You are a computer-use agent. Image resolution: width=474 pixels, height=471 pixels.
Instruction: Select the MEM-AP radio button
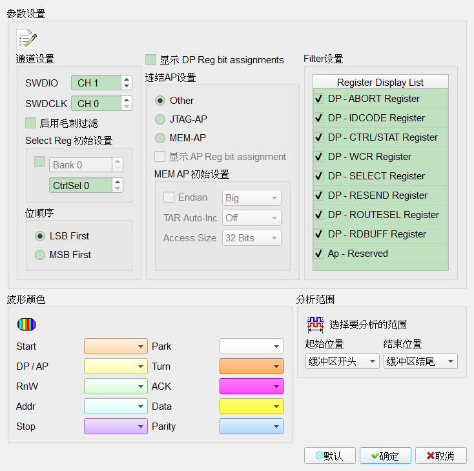coord(160,138)
